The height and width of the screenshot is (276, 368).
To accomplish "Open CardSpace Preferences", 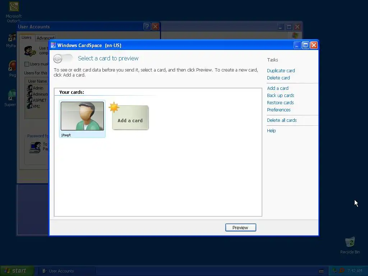I will tap(279, 110).
